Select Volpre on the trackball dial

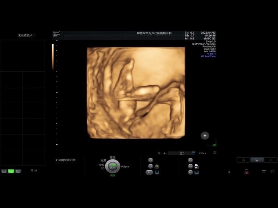(x=125, y=167)
